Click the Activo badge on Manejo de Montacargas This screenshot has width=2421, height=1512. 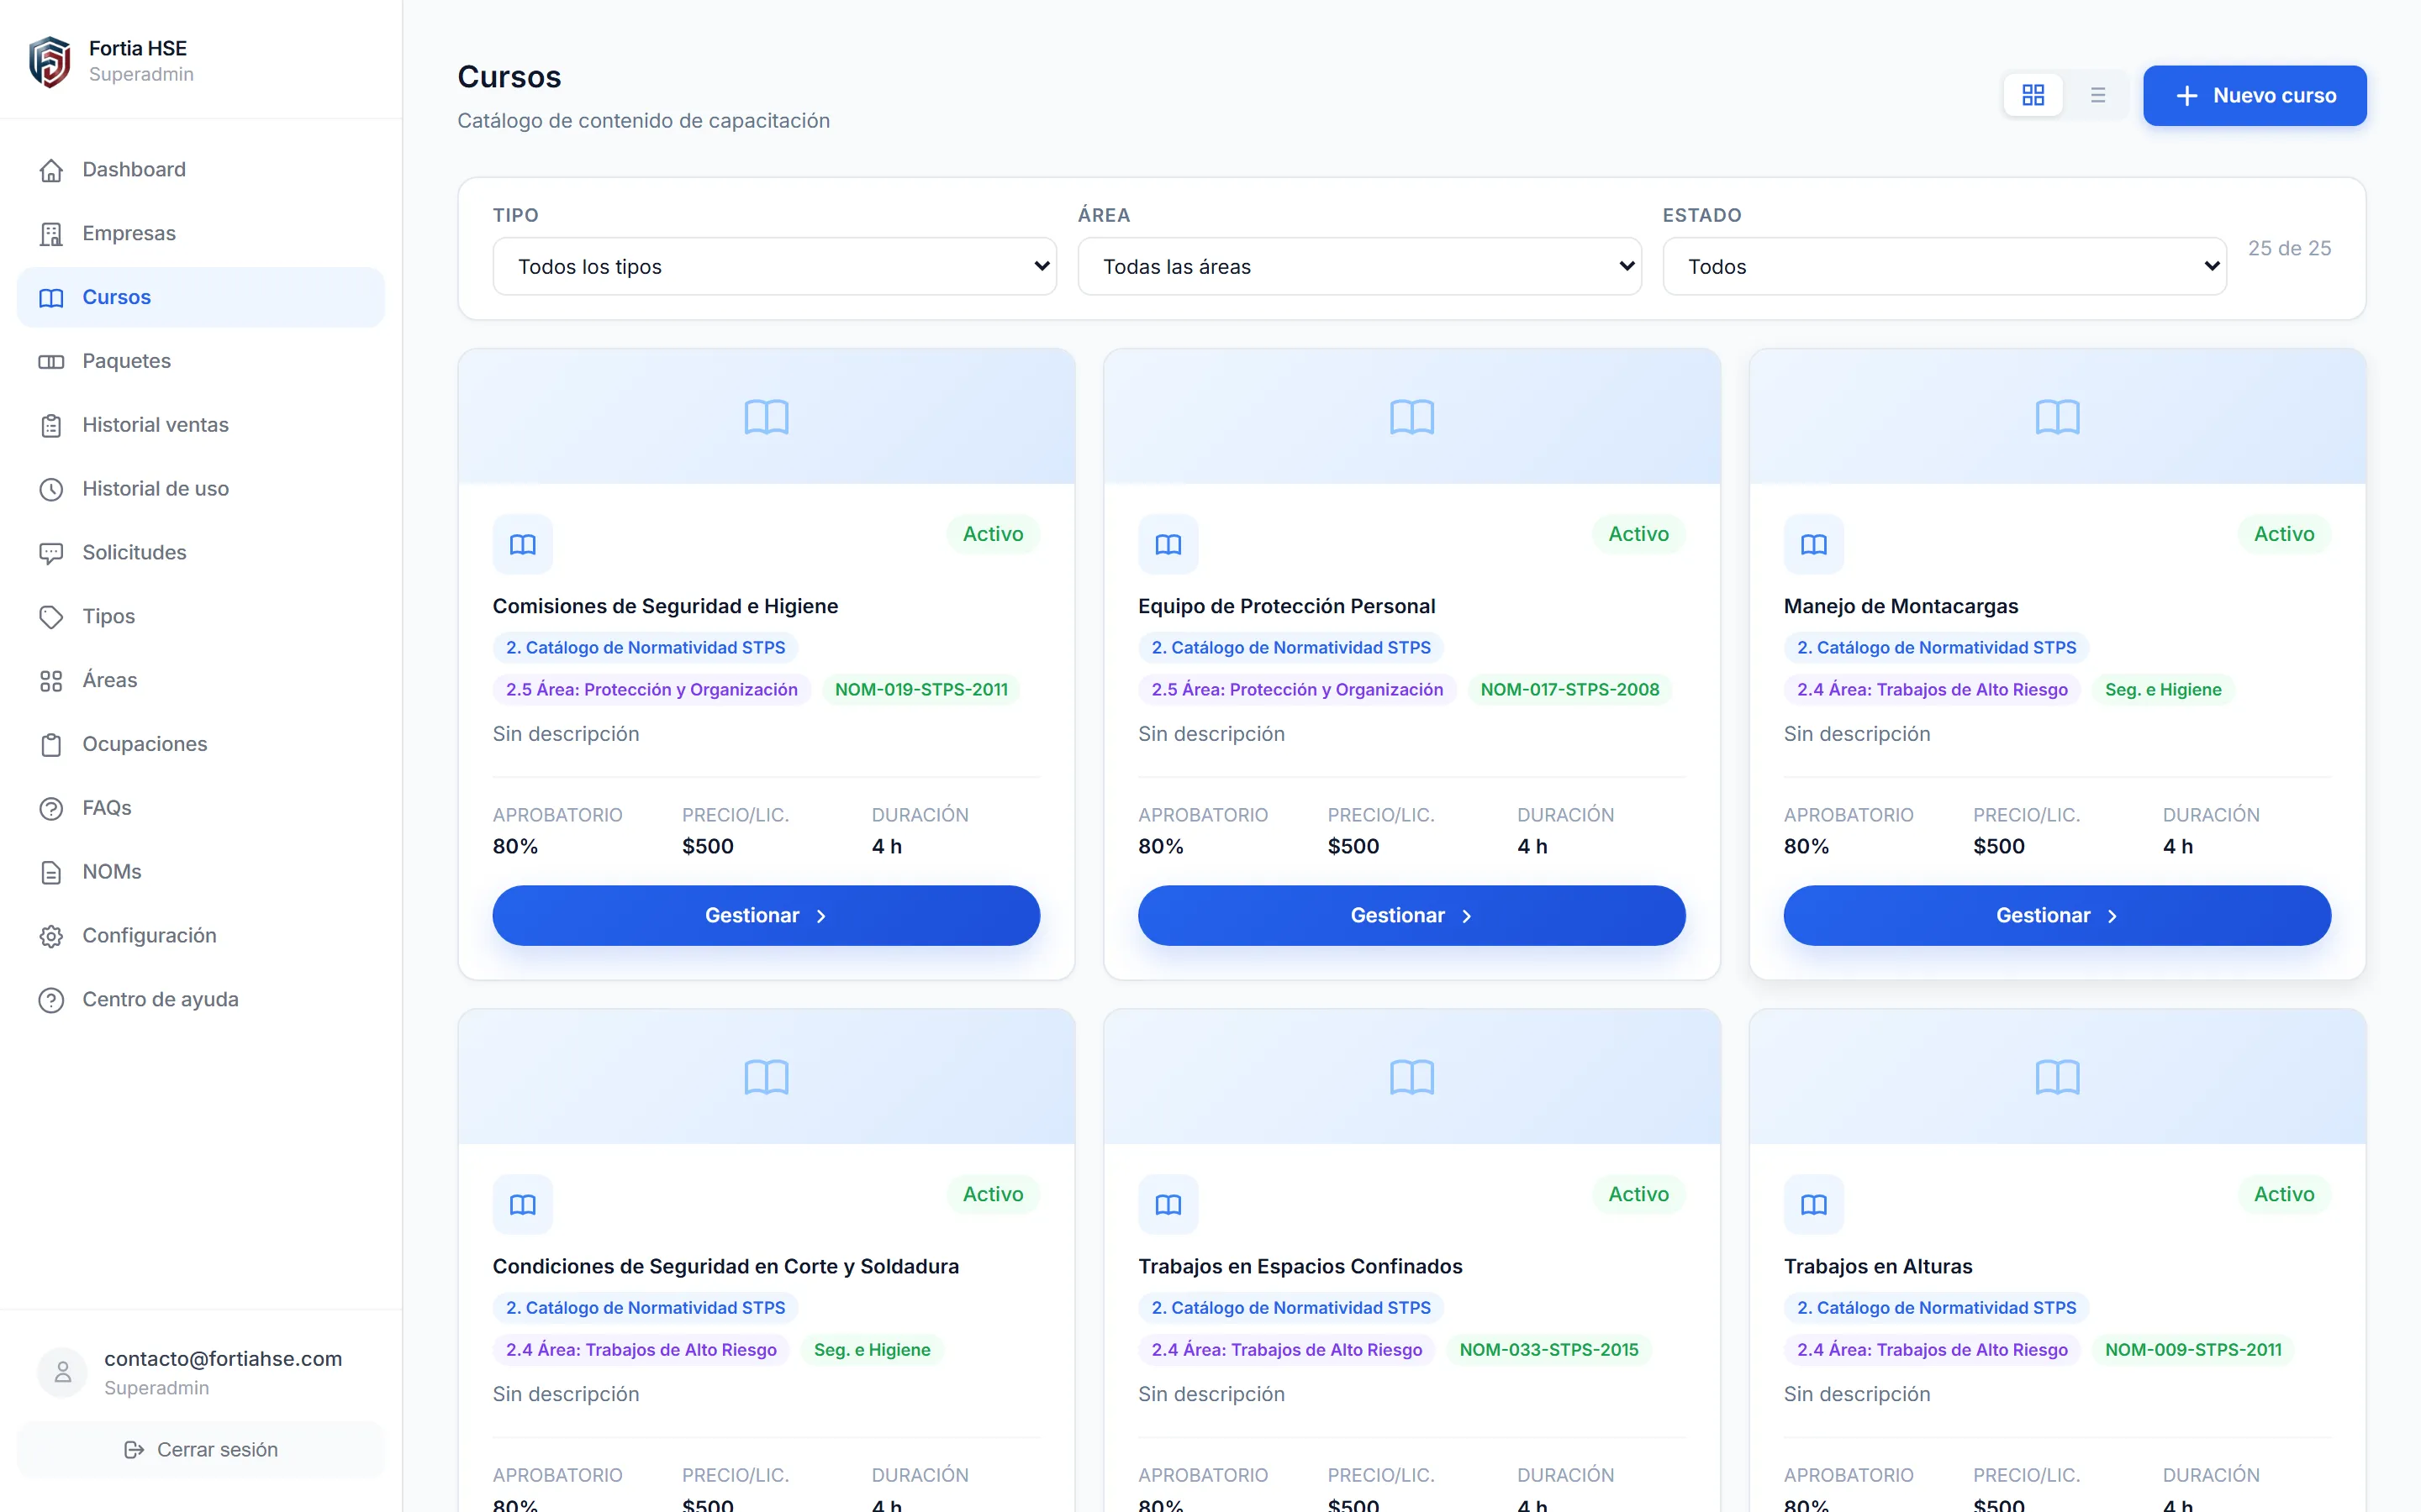(2284, 534)
